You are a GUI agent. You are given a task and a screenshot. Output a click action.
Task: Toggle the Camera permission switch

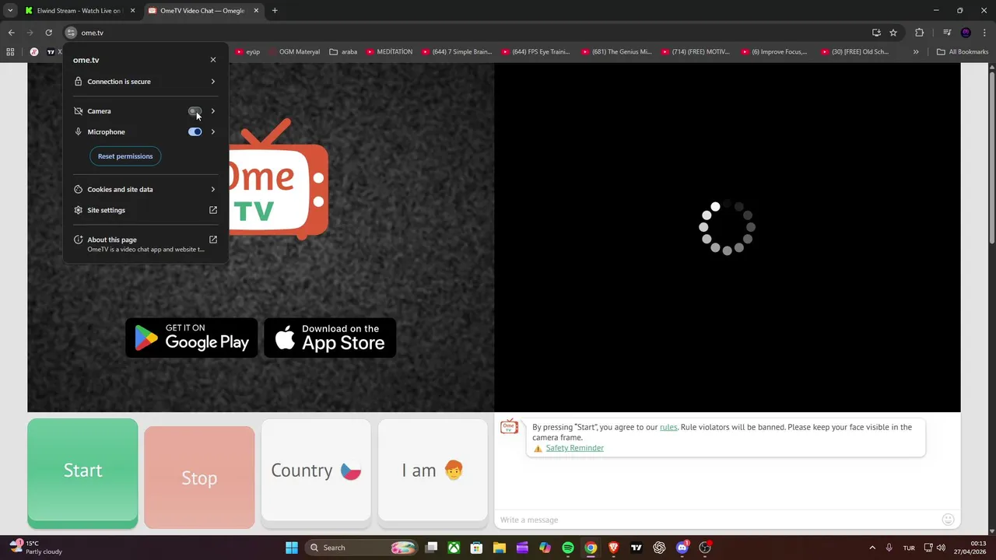pyautogui.click(x=195, y=111)
